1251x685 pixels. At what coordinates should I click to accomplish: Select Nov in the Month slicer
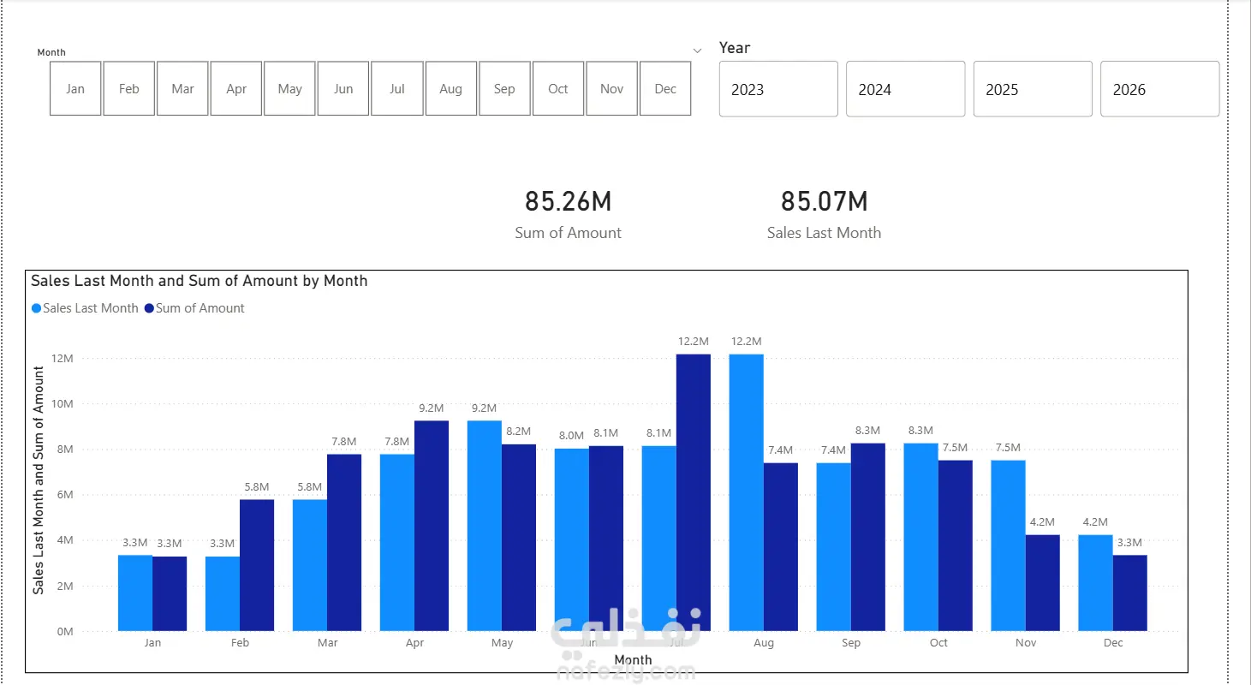611,88
